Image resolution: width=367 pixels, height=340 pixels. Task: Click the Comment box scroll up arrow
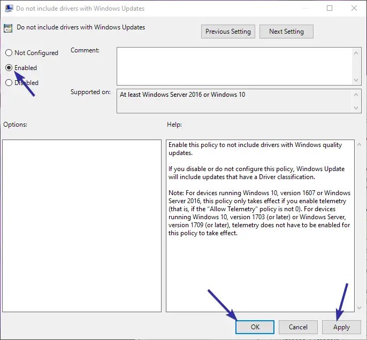click(356, 53)
